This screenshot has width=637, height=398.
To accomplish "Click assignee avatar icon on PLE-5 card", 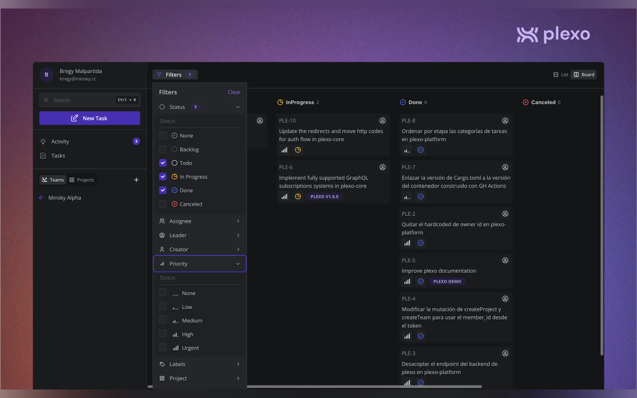I will tap(505, 260).
